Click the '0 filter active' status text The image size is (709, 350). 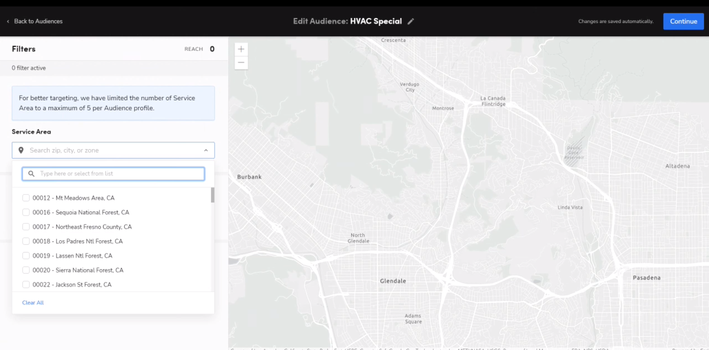(x=29, y=68)
